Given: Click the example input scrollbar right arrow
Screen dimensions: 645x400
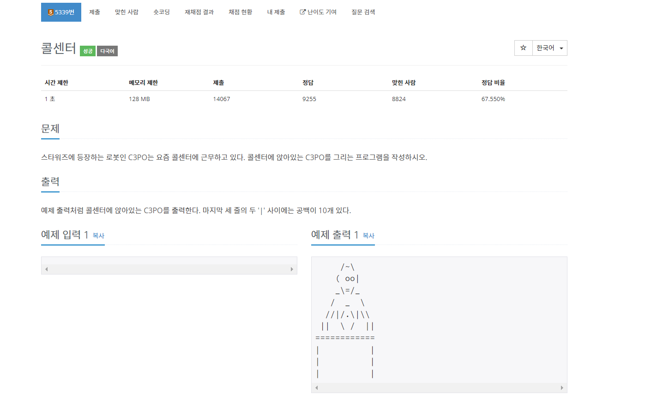Looking at the screenshot, I should click(292, 269).
